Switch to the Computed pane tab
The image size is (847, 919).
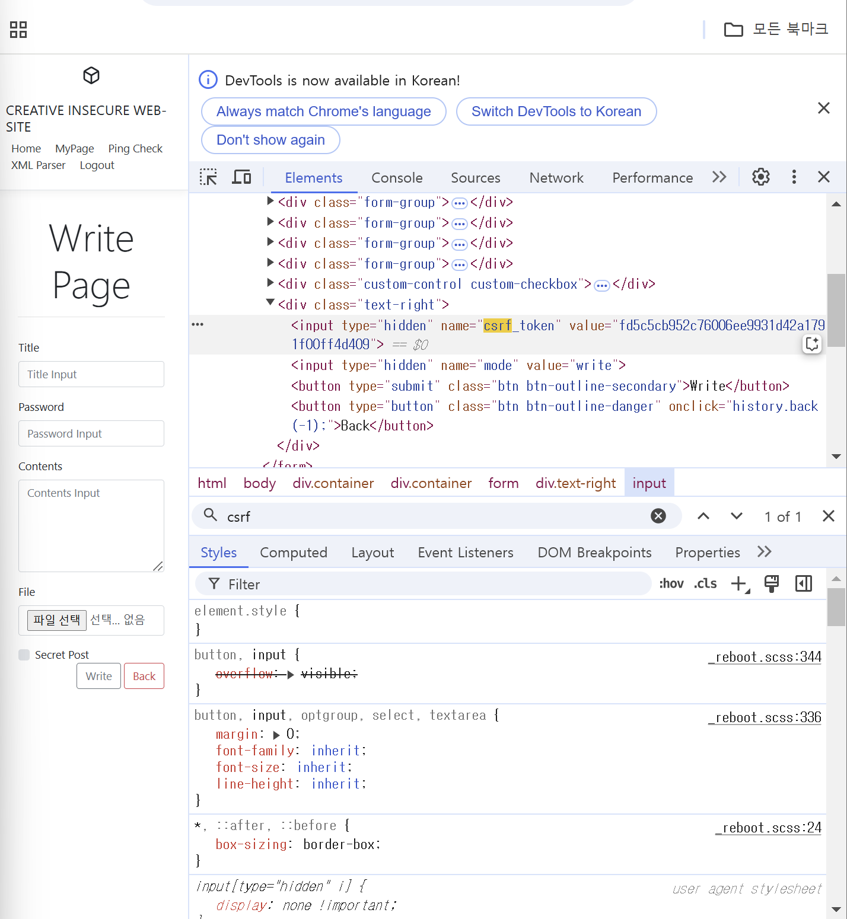click(x=294, y=553)
